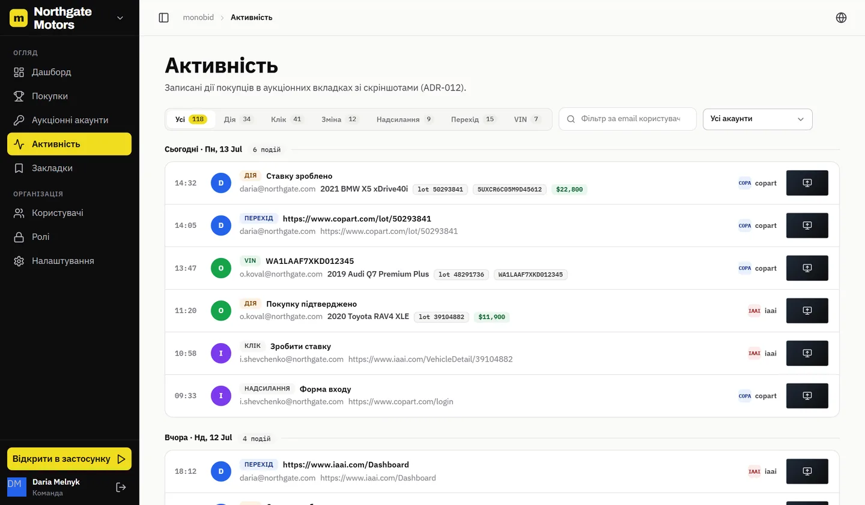Open the language globe icon
865x505 pixels.
[841, 17]
